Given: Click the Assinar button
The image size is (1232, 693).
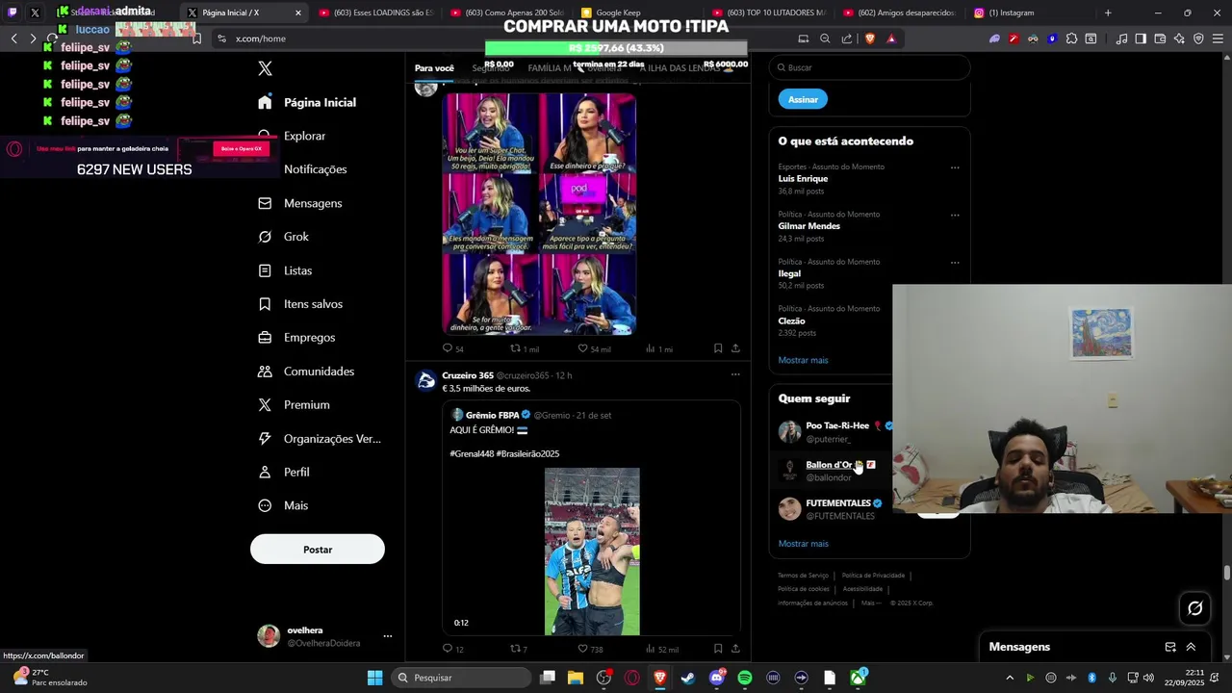Looking at the screenshot, I should pyautogui.click(x=803, y=99).
